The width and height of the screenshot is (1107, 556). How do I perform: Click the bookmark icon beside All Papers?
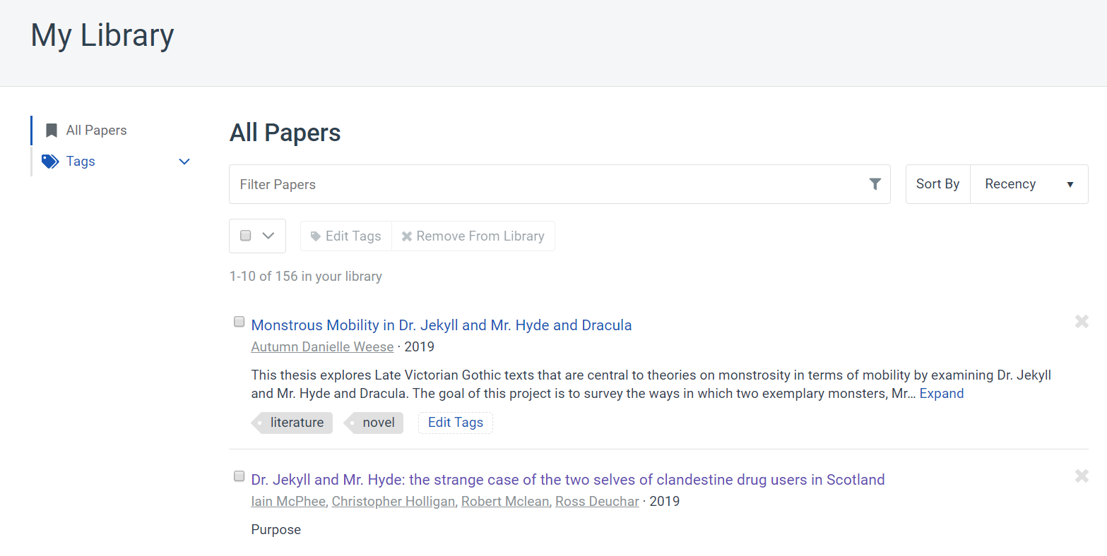tap(51, 131)
